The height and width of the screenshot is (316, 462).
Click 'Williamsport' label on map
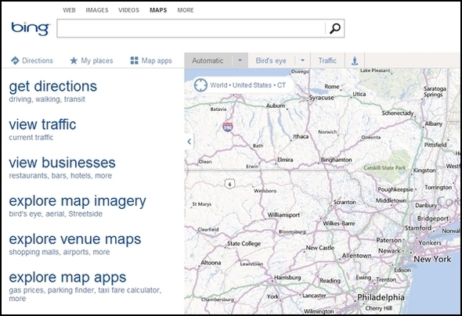[x=283, y=215]
